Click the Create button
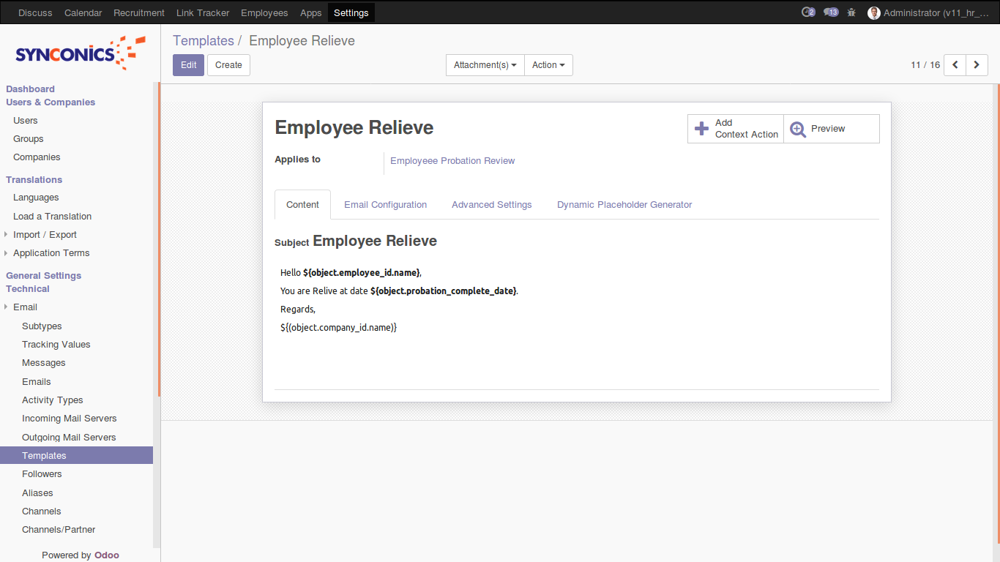The width and height of the screenshot is (1000, 562). click(x=228, y=65)
